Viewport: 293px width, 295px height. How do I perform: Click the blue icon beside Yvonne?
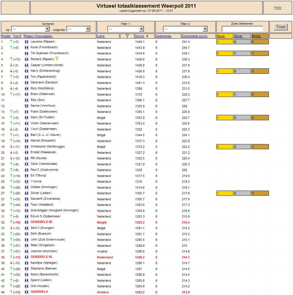(x=27, y=182)
